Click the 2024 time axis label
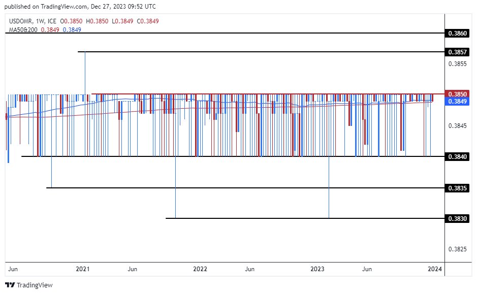This screenshot has height=294, width=477. (x=435, y=269)
